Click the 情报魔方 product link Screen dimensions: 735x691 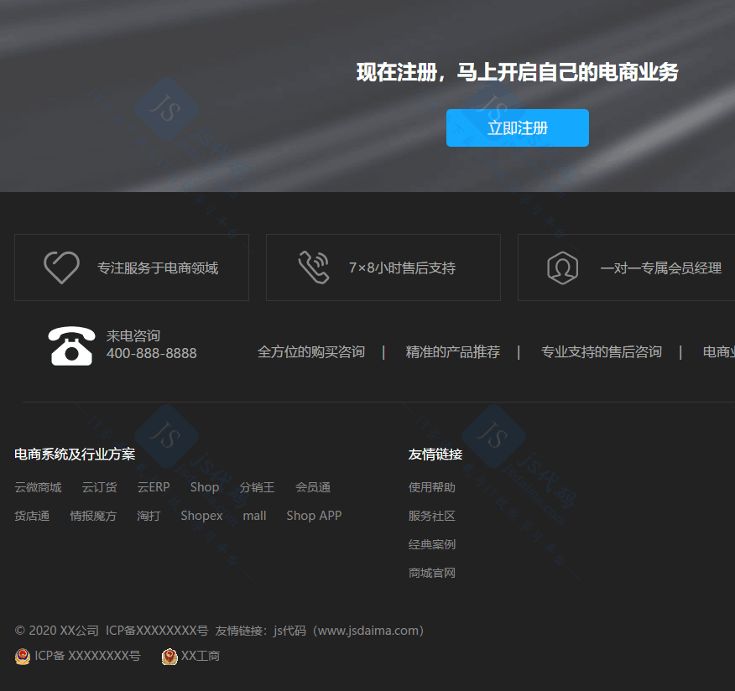point(93,516)
